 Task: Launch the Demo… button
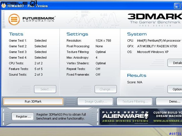169,101
